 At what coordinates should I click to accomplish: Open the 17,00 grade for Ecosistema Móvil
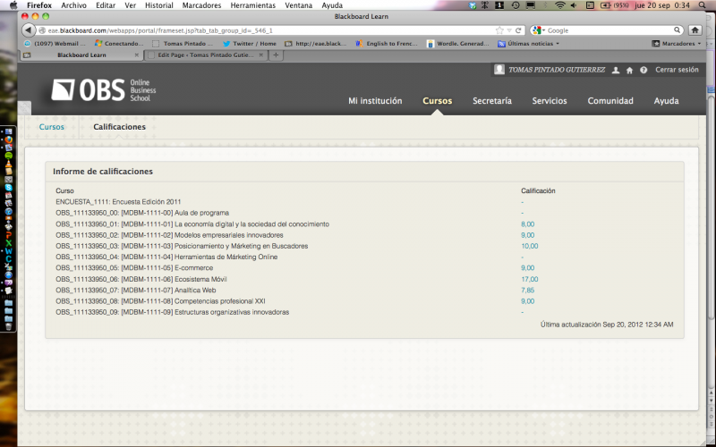coord(529,279)
